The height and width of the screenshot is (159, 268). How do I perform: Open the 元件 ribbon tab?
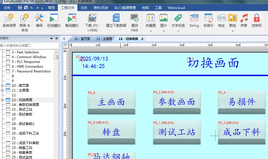pos(84,8)
